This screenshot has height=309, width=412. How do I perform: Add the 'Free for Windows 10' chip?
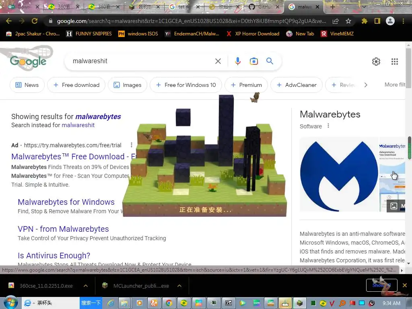186,85
